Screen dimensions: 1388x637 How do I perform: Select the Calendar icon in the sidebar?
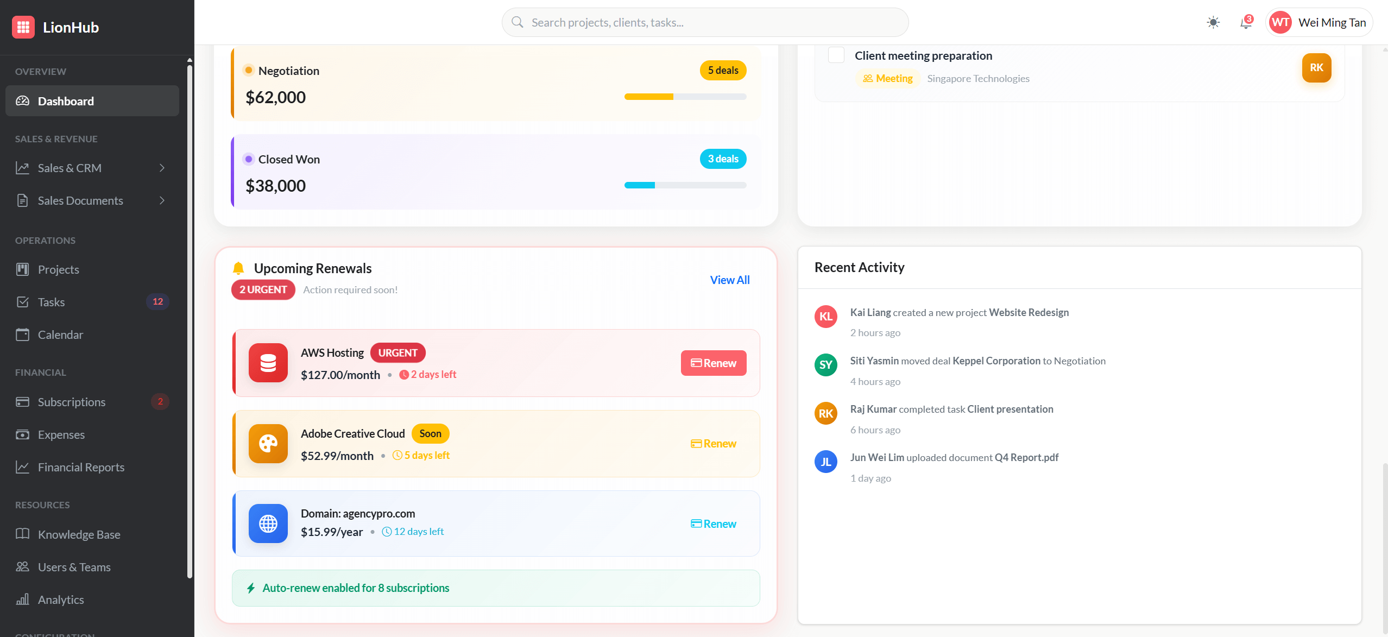pos(22,334)
